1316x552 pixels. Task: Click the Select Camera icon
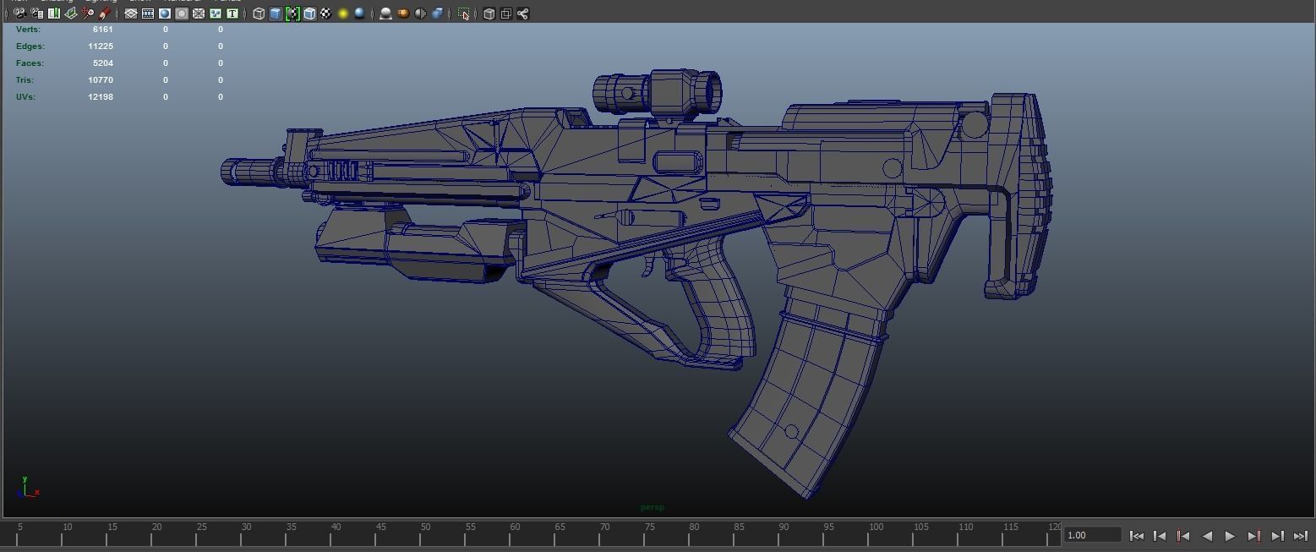click(20, 14)
